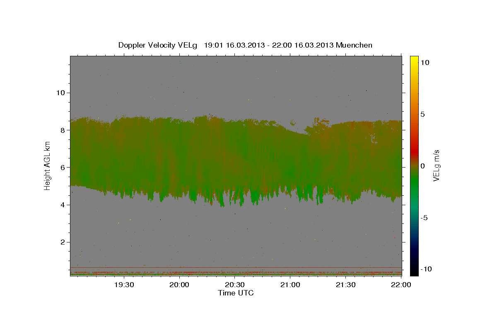Click the colorbar tick label '5'
497x331 pixels.
coord(423,114)
